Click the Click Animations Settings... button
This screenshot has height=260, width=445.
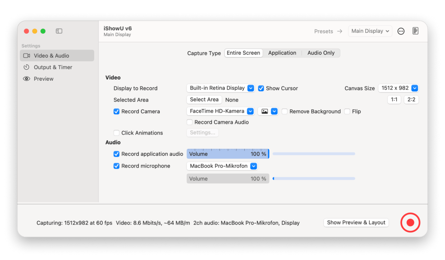pos(203,133)
